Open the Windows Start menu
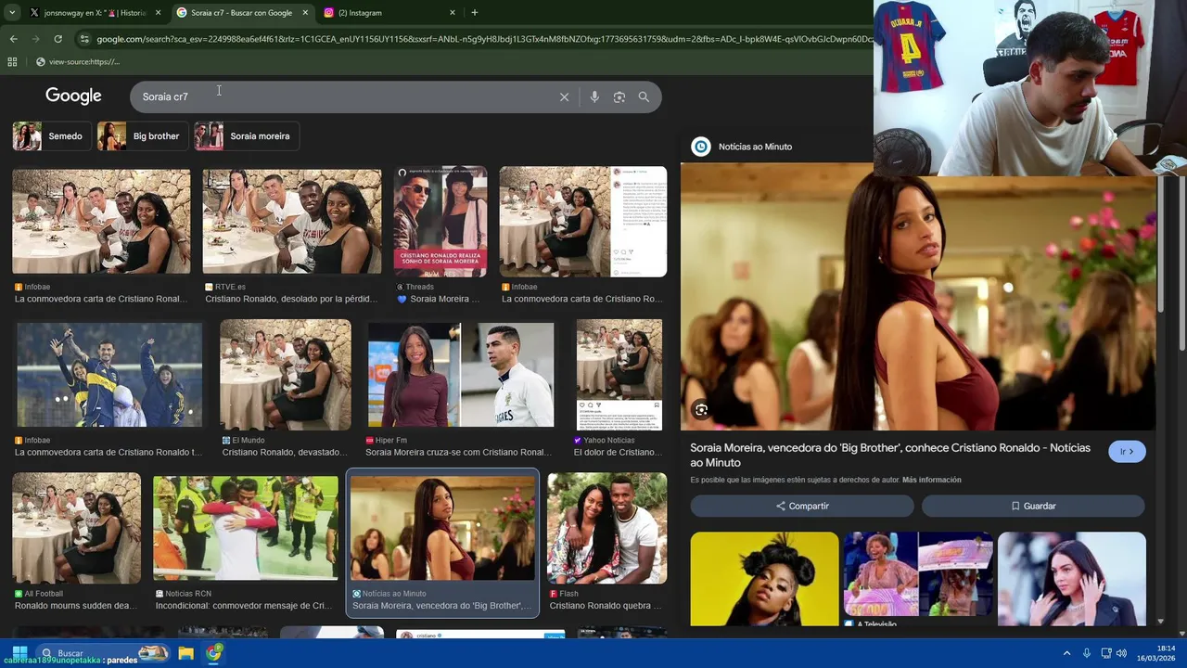 (x=19, y=653)
